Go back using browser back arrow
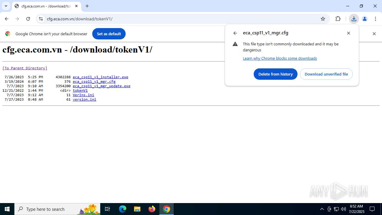 pyautogui.click(x=7, y=19)
